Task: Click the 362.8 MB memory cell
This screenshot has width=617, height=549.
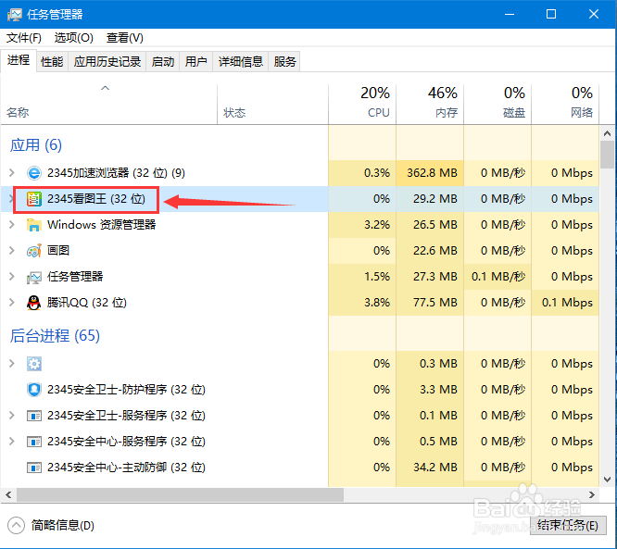Action: [x=430, y=173]
